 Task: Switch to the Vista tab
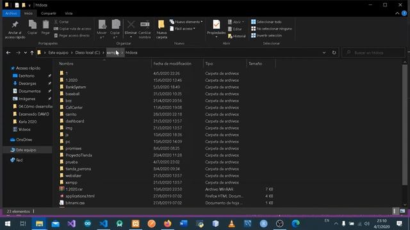(69, 13)
